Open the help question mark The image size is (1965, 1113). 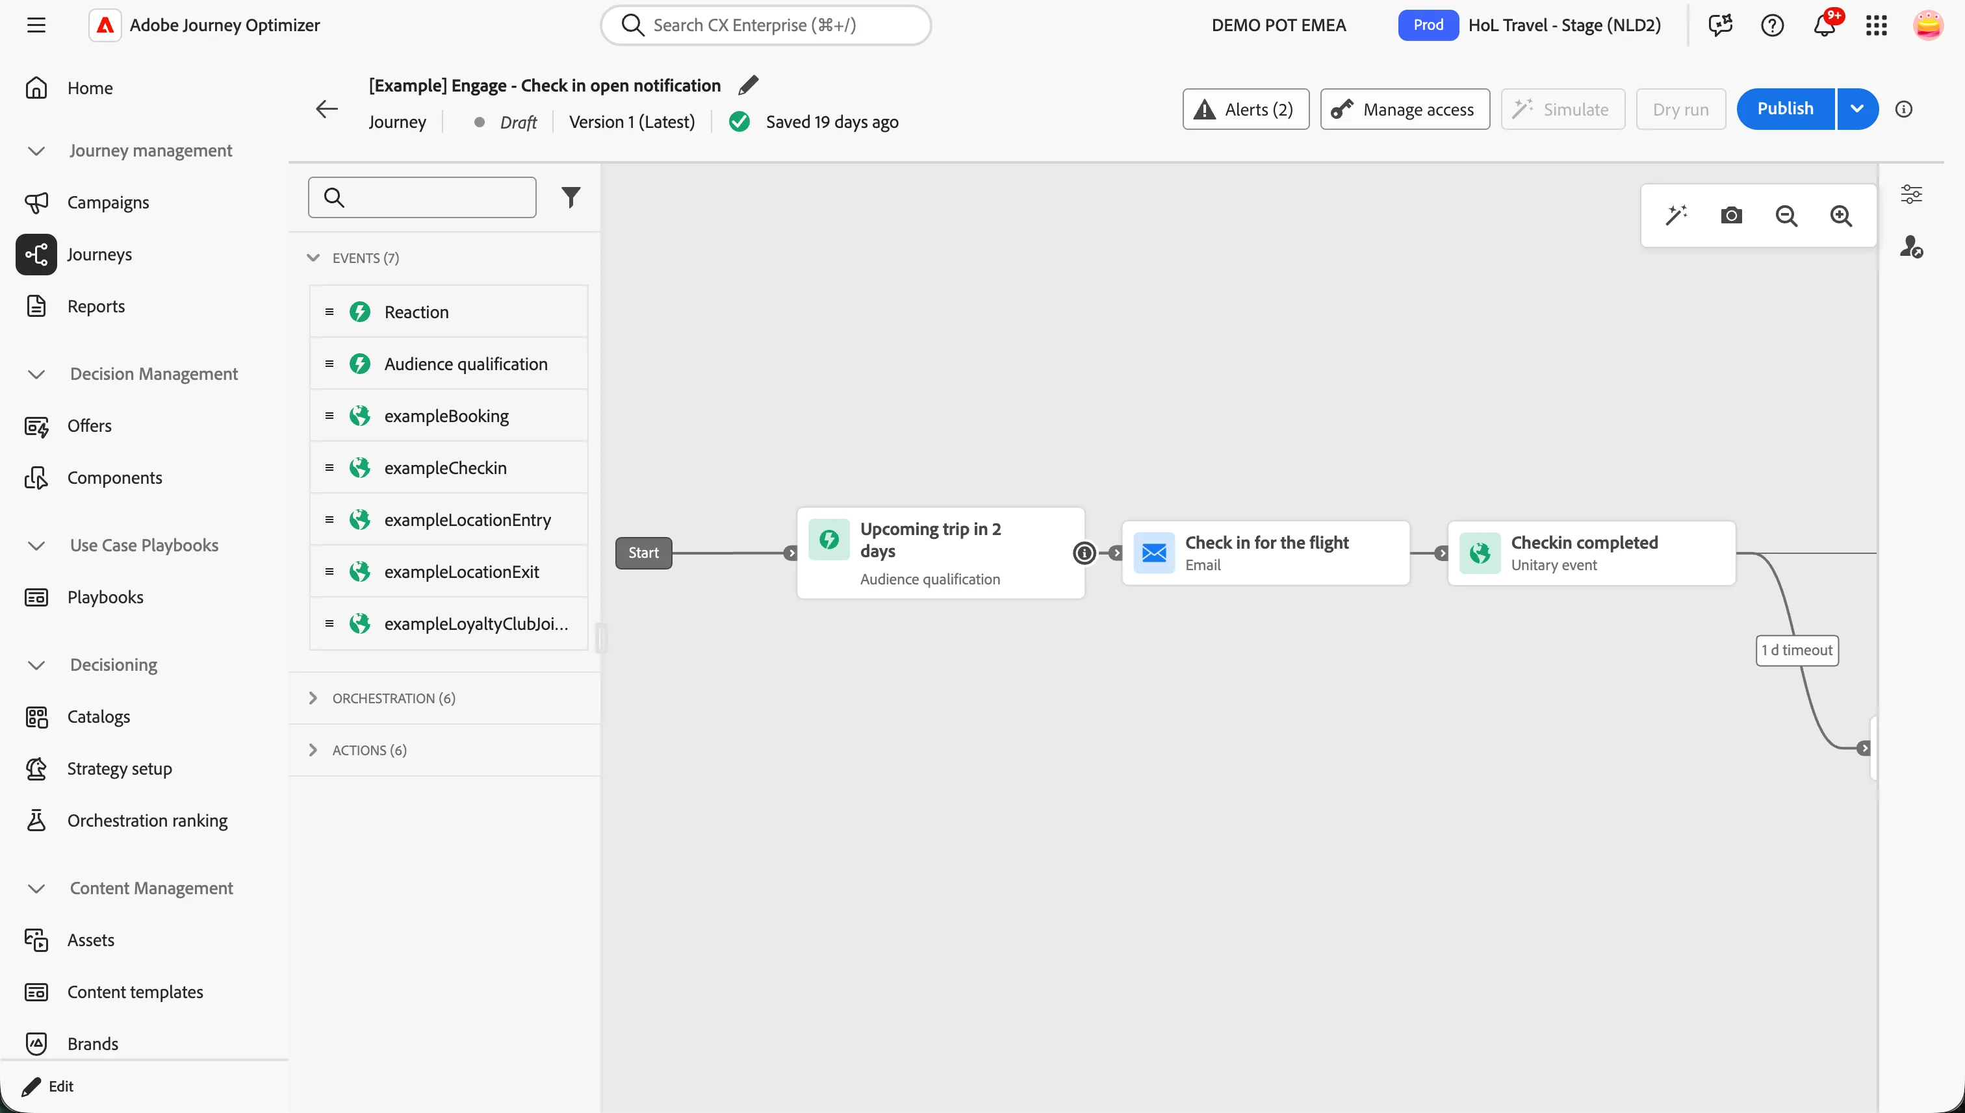pos(1772,25)
